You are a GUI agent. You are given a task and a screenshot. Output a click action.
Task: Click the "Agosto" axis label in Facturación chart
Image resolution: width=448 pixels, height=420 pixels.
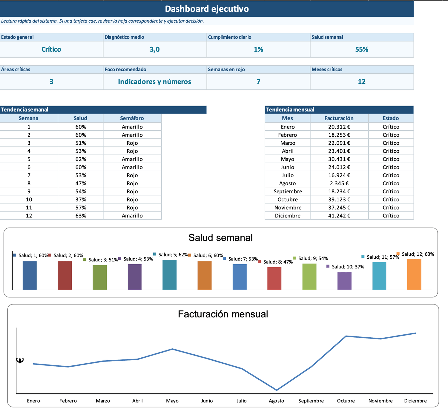(276, 401)
